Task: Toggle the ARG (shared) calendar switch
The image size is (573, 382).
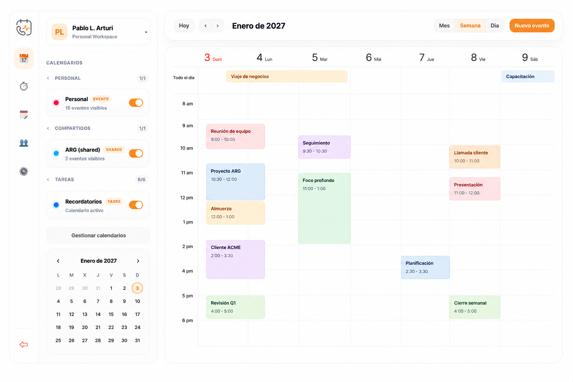Action: 136,153
